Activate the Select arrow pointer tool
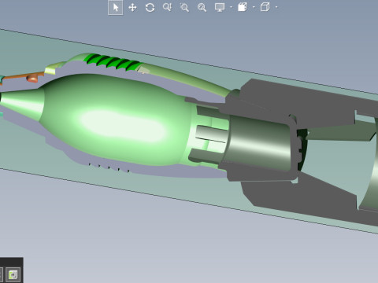 point(116,7)
